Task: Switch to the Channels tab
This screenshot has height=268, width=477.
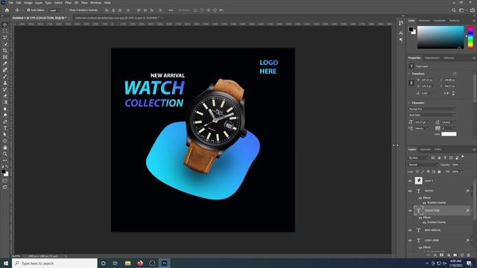Action: [x=425, y=150]
